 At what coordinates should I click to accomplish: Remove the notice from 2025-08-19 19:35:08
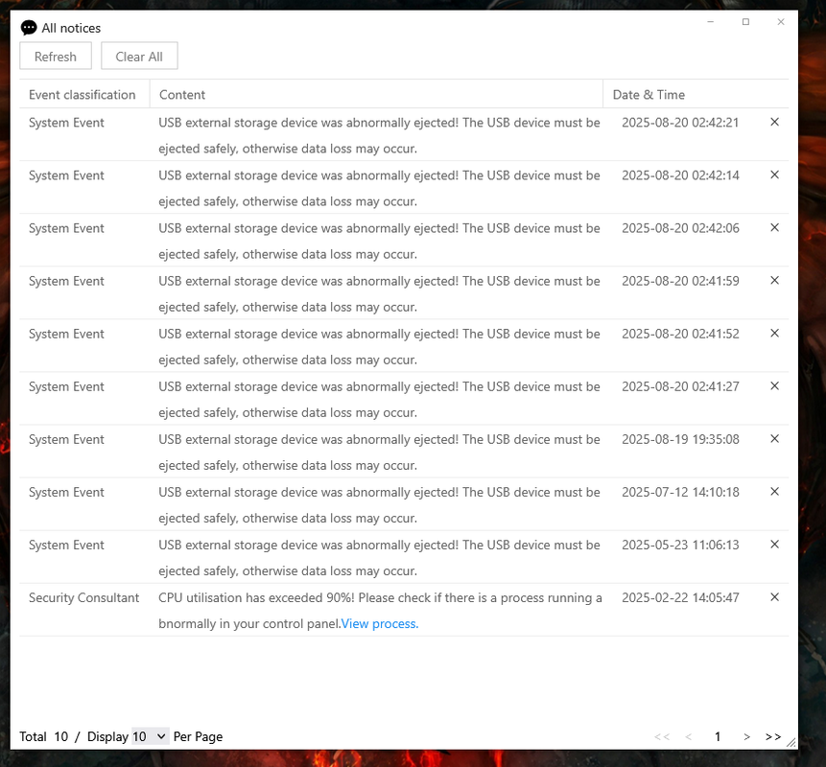[774, 438]
